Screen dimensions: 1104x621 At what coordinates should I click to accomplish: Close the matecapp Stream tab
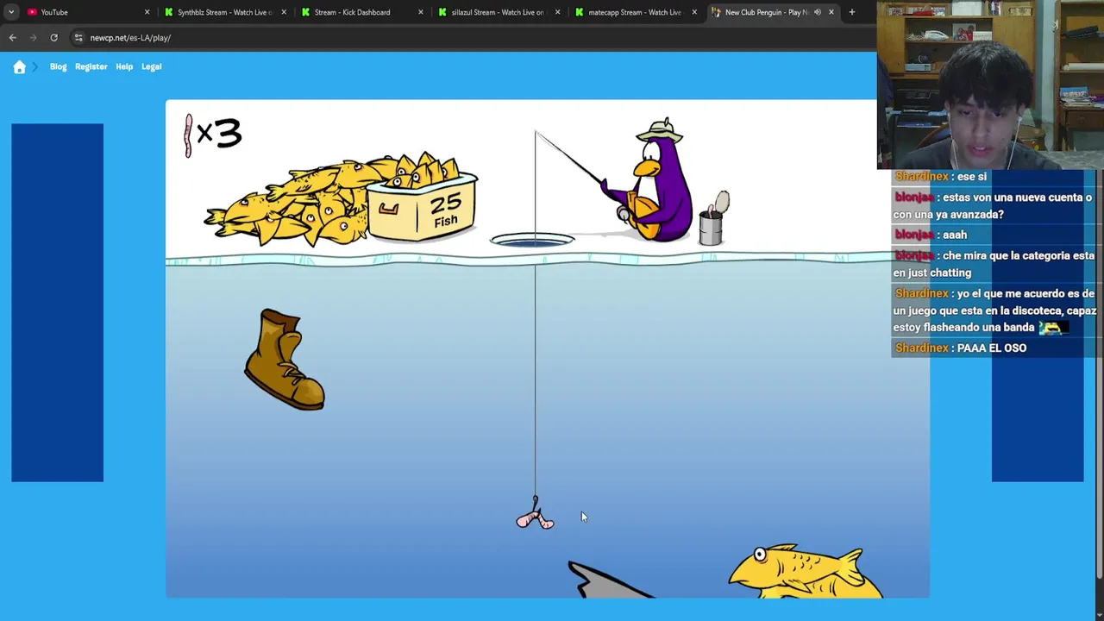coord(694,12)
